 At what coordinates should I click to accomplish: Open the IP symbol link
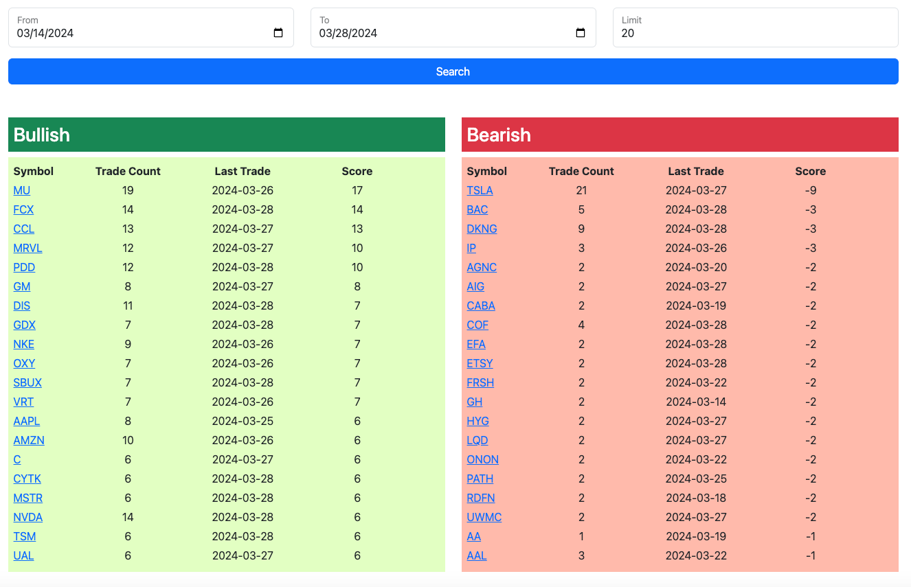471,248
